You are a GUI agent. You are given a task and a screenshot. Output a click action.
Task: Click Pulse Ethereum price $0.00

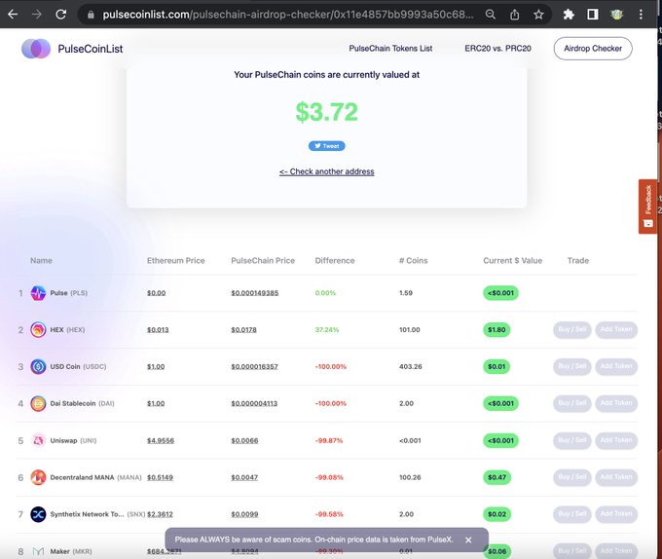tap(156, 293)
